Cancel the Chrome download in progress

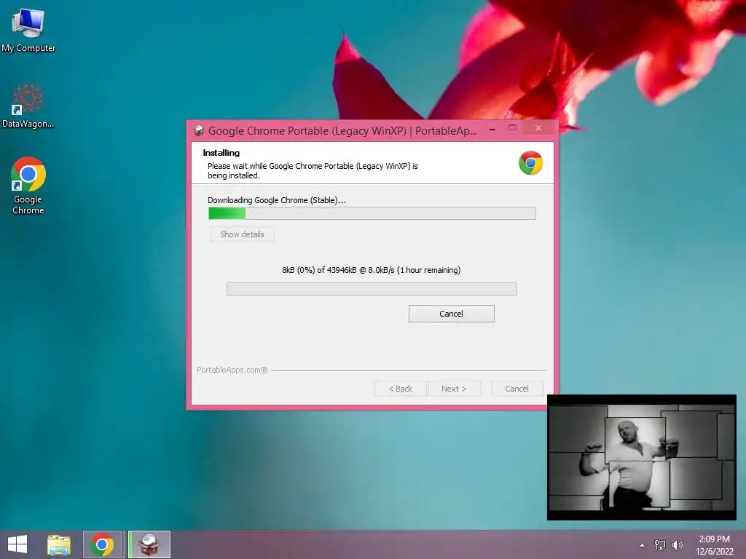click(x=452, y=314)
